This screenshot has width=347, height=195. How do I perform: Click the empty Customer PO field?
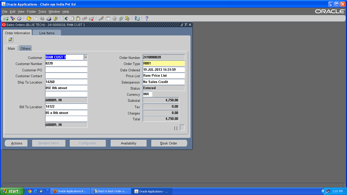(x=66, y=70)
